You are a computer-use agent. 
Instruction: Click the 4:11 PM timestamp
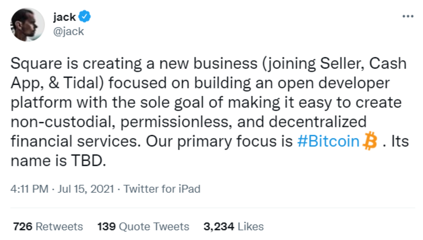click(30, 189)
